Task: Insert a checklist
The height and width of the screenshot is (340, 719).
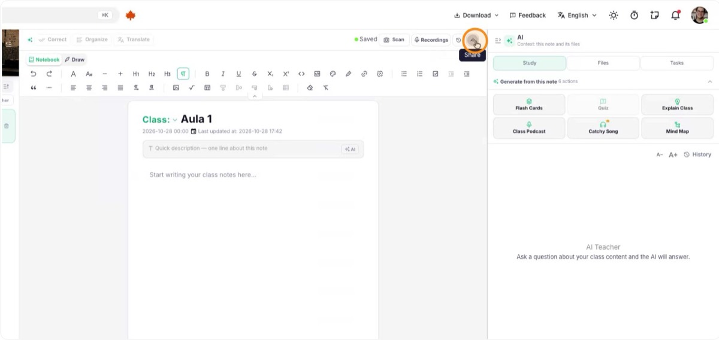Action: (x=436, y=74)
